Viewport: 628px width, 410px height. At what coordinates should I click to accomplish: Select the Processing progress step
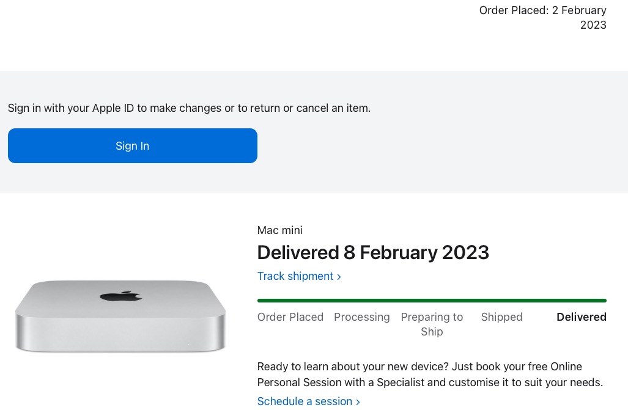pos(361,317)
